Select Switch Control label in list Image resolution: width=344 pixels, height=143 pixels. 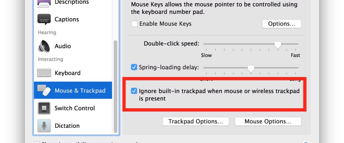pyautogui.click(x=75, y=108)
